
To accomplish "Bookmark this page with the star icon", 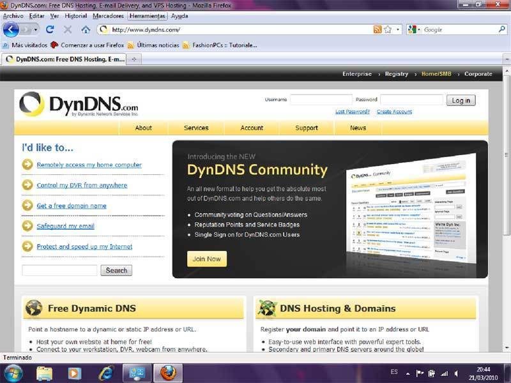I will click(x=388, y=29).
